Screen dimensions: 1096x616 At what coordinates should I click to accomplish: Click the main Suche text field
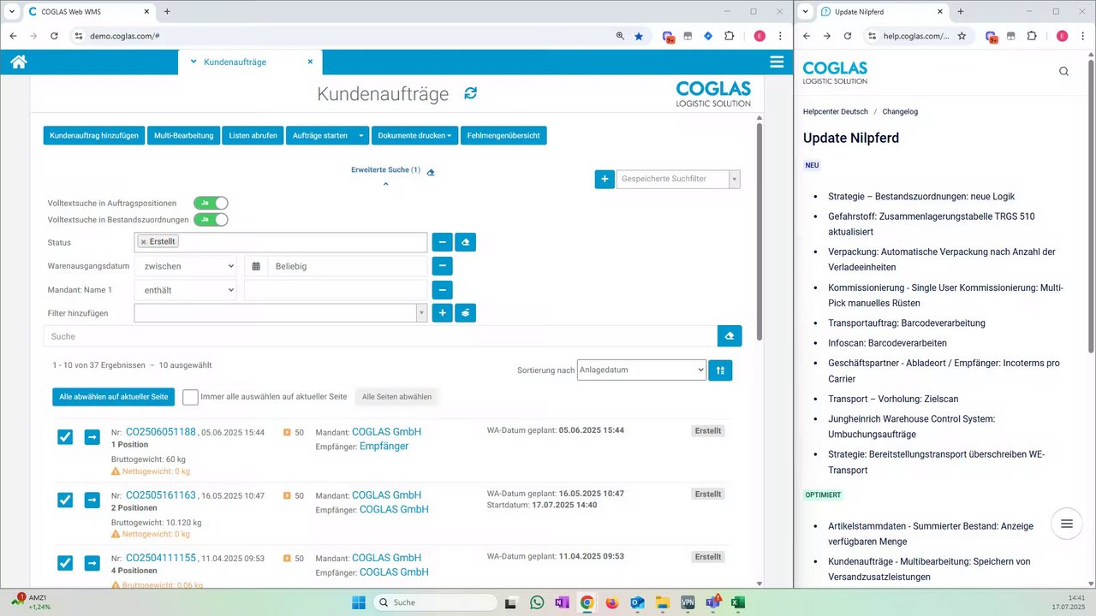pos(380,336)
